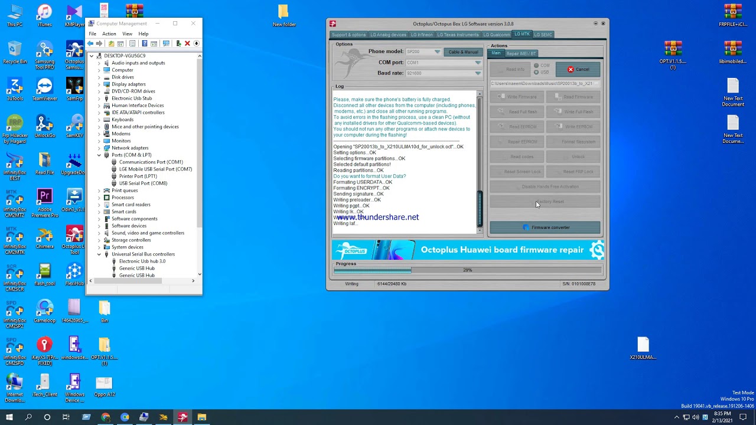This screenshot has height=425, width=756.
Task: Open the New folder on desktop
Action: pyautogui.click(x=283, y=16)
